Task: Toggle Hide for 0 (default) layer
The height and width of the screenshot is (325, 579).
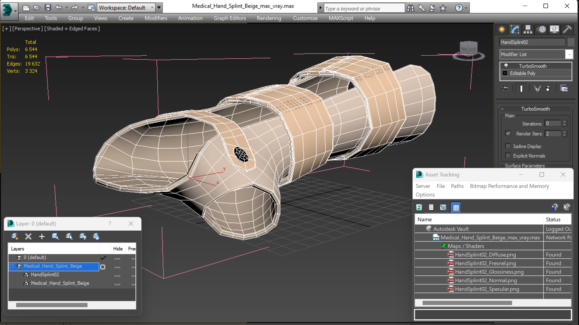Action: [117, 258]
